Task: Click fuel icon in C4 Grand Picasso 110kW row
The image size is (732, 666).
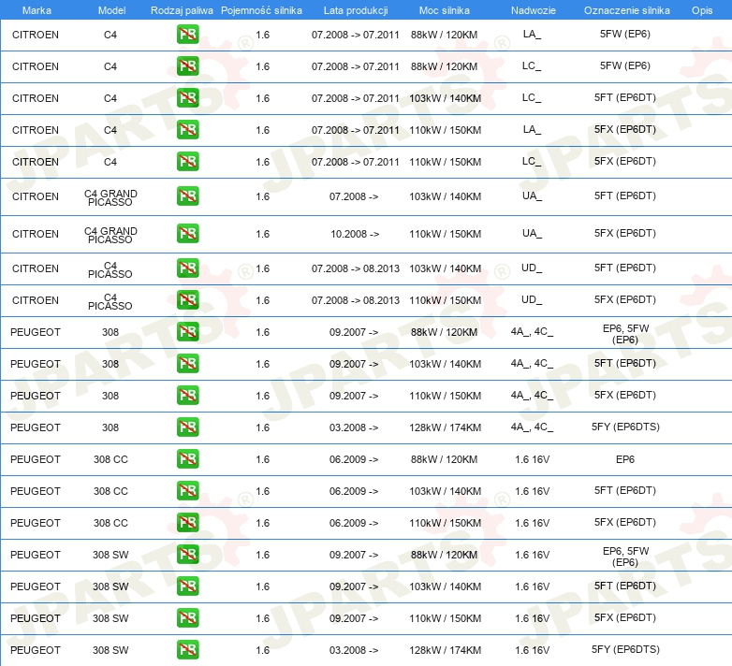Action: [187, 234]
